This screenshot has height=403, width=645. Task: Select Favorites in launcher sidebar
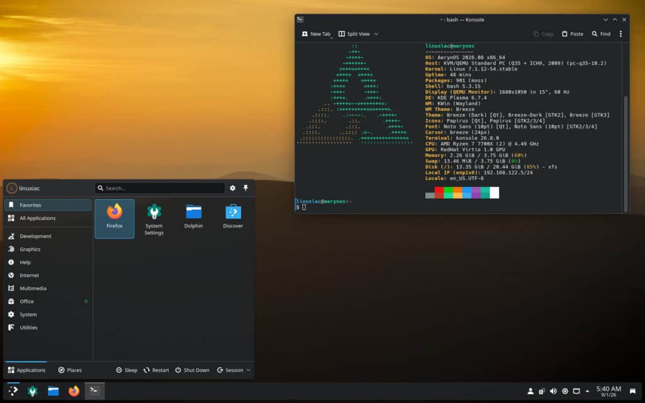48,205
